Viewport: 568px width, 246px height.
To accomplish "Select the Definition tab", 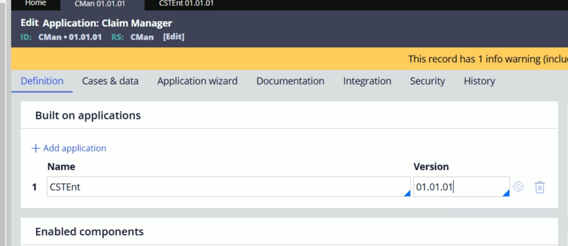I will [x=42, y=81].
